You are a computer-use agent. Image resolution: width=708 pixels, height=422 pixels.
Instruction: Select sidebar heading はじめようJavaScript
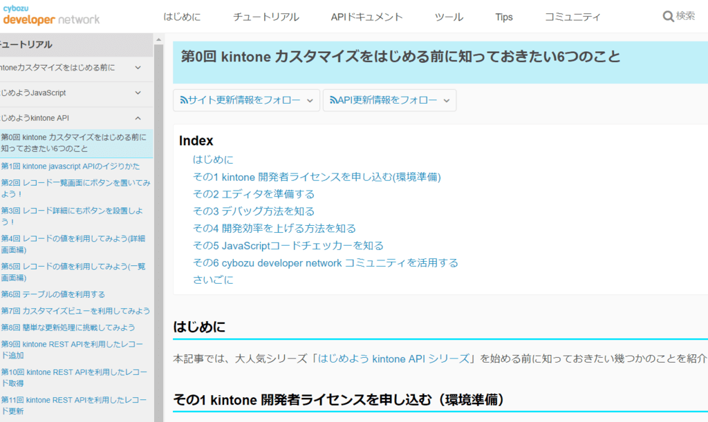pyautogui.click(x=33, y=93)
